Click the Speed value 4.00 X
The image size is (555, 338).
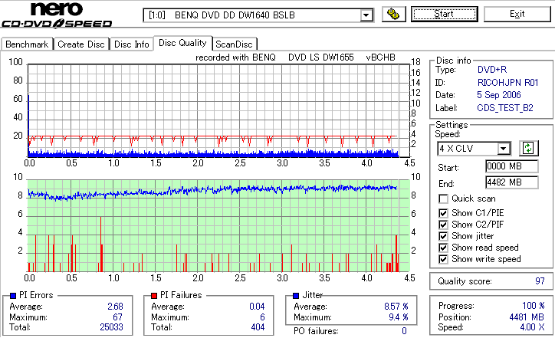coord(532,327)
